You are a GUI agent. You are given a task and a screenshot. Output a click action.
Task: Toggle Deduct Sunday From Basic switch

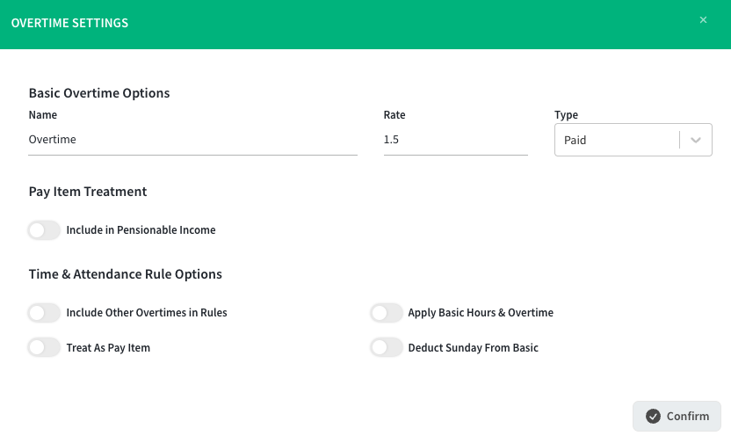point(386,347)
